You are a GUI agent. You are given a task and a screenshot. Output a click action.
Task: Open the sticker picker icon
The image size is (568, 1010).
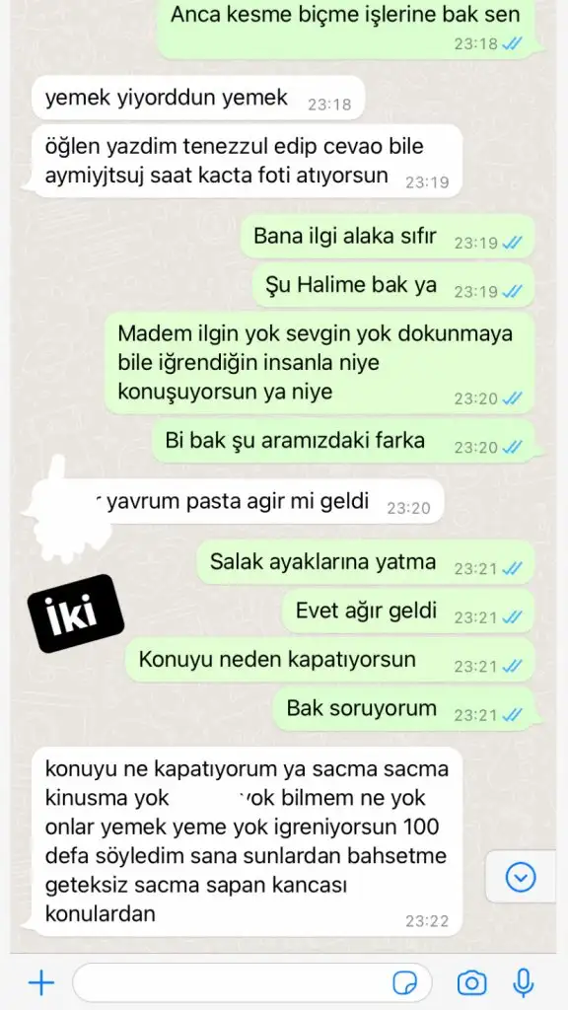[405, 983]
